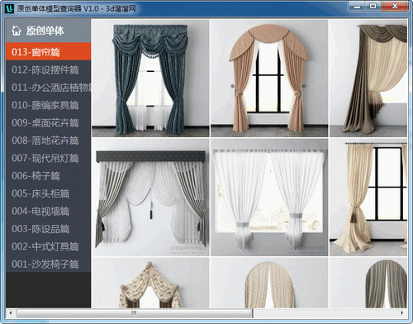This screenshot has width=413, height=324.
Task: Click the horizontal scrollbar thumb
Action: (135, 312)
